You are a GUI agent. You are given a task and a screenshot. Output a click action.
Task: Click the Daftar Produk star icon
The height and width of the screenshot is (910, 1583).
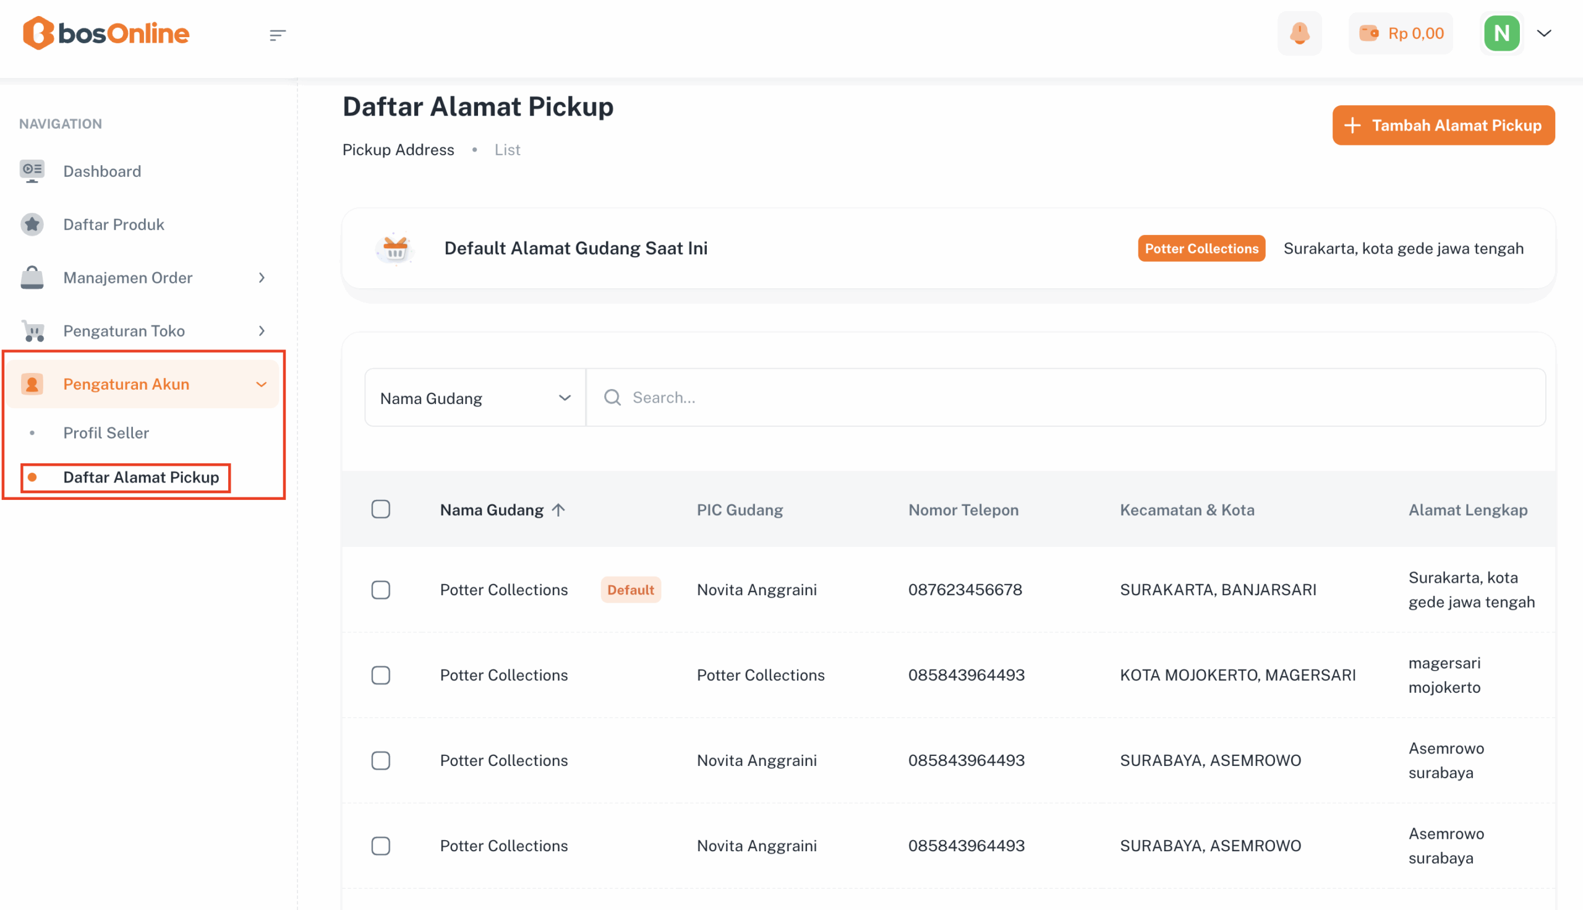click(32, 225)
